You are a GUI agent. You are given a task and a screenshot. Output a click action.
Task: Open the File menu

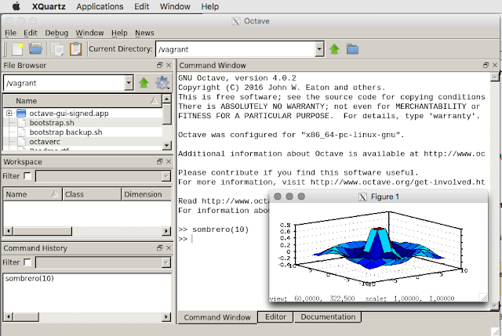(10, 33)
